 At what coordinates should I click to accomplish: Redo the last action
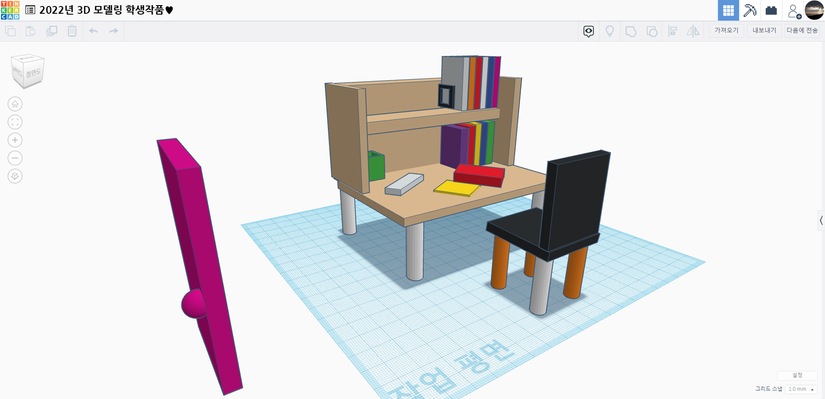[x=113, y=31]
